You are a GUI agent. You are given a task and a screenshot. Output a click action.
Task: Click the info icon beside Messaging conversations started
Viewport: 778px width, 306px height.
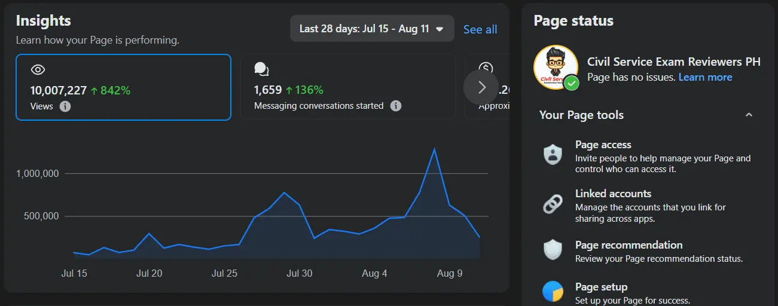[x=395, y=106]
